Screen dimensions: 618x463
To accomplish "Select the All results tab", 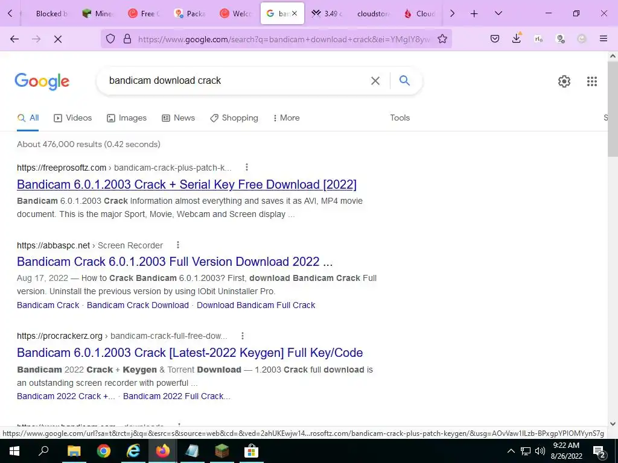I will click(28, 118).
